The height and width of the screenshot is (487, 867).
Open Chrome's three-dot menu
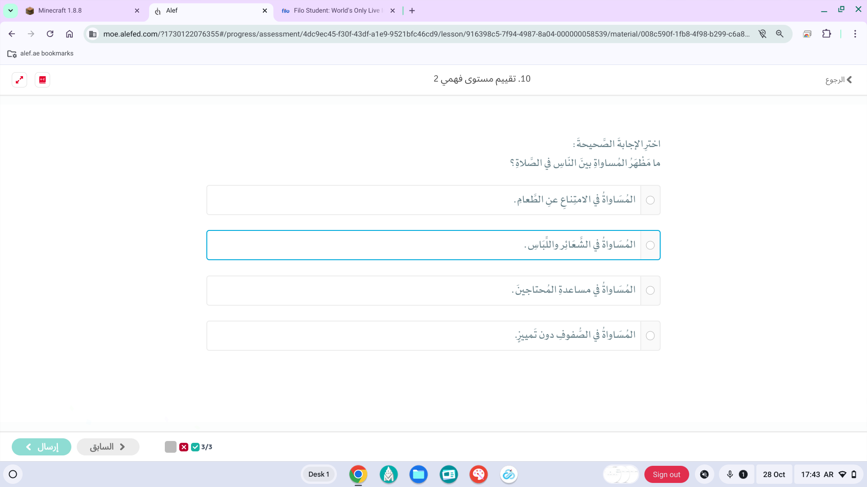tap(855, 34)
